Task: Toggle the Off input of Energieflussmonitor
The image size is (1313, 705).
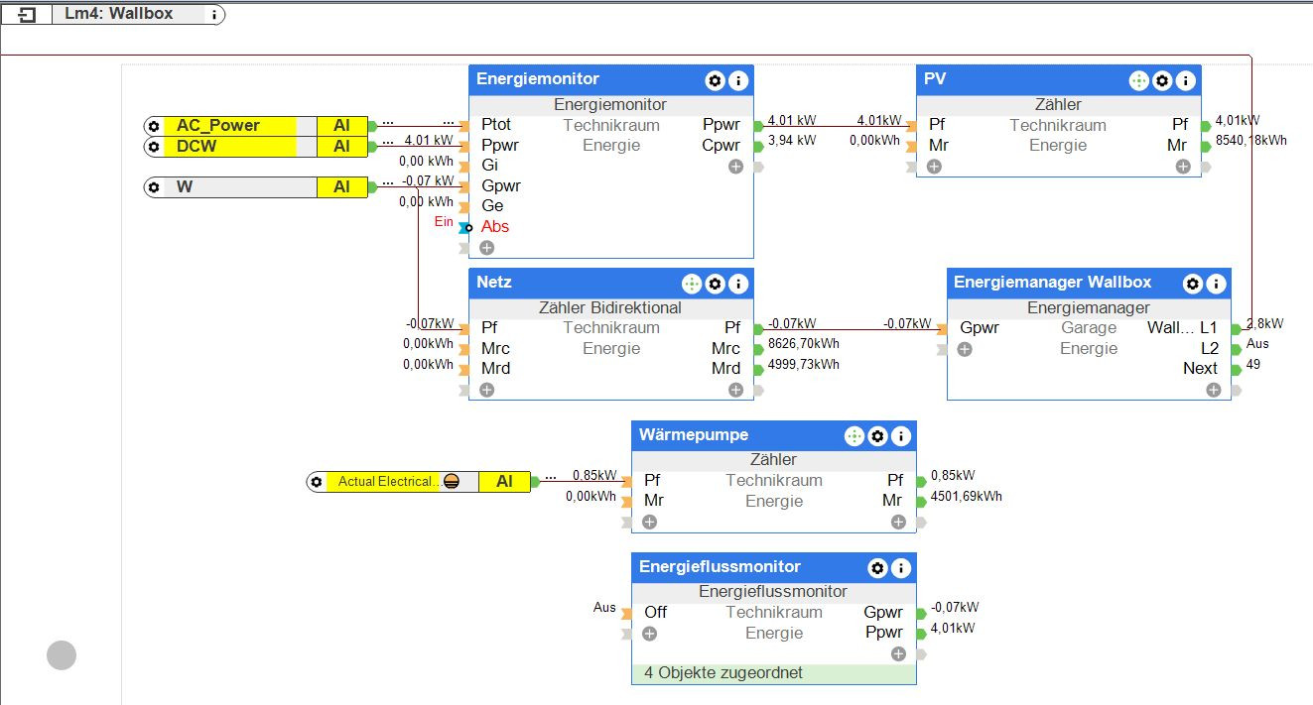Action: 627,613
